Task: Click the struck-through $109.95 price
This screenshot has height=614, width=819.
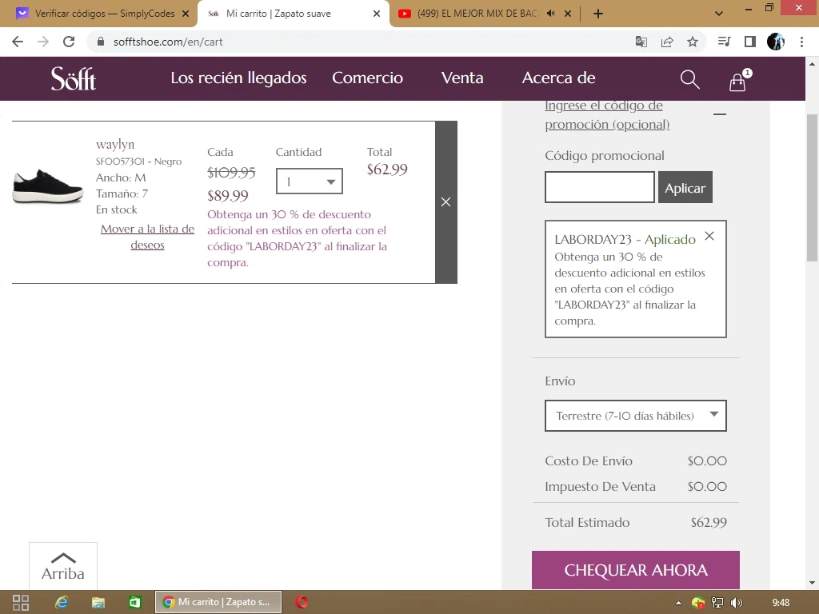Action: point(231,173)
